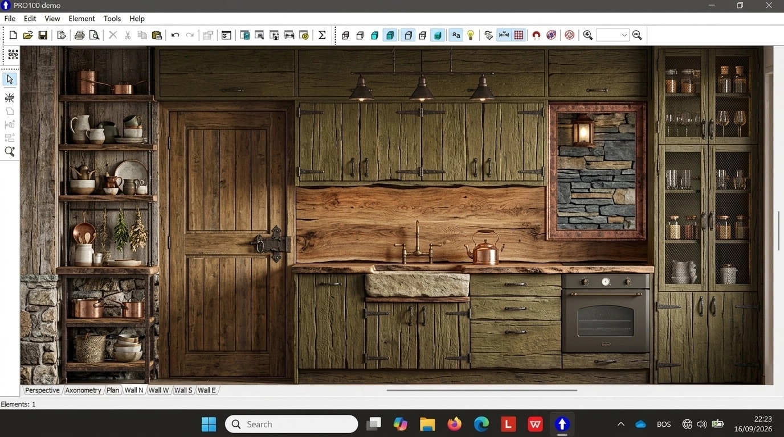The image size is (784, 437).
Task: Select Sketch view cube
Action: tap(360, 35)
